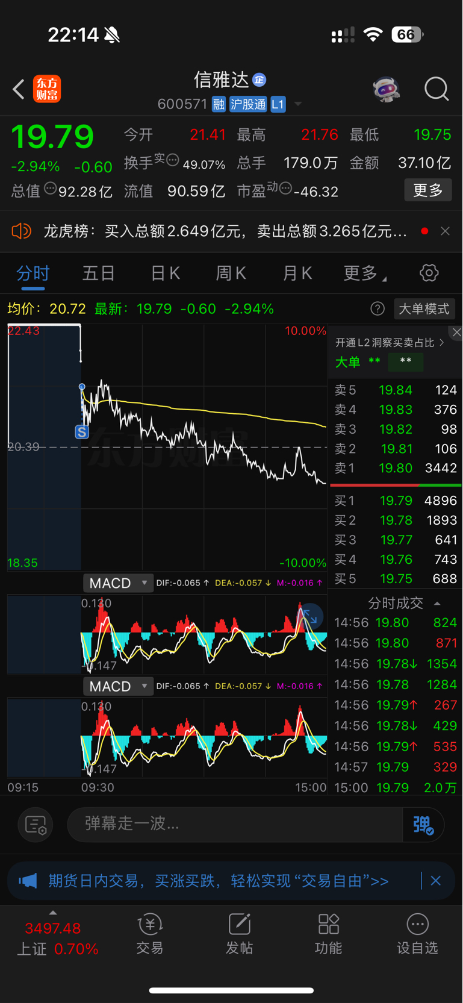The image size is (463, 1003).
Task: Show more quote data via 更多 button
Action: [x=428, y=190]
